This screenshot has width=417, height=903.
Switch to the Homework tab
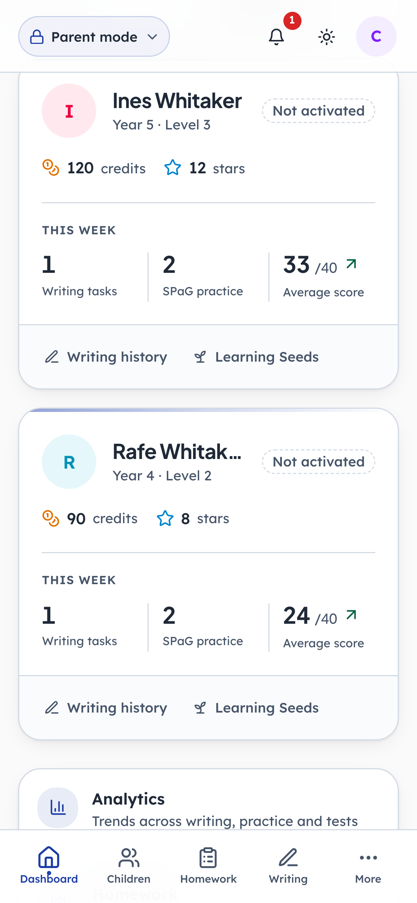tap(208, 865)
